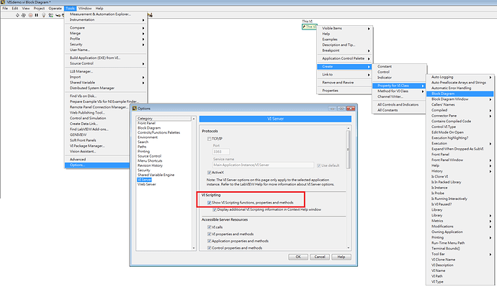The image size is (497, 287).
Task: Toggle Display additional VI Scripting information checkbox
Action: point(215,209)
